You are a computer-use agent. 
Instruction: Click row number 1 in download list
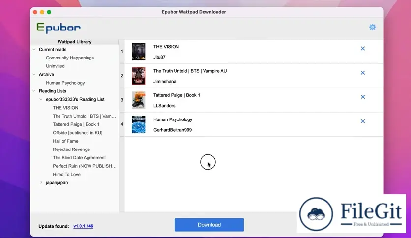point(122,51)
